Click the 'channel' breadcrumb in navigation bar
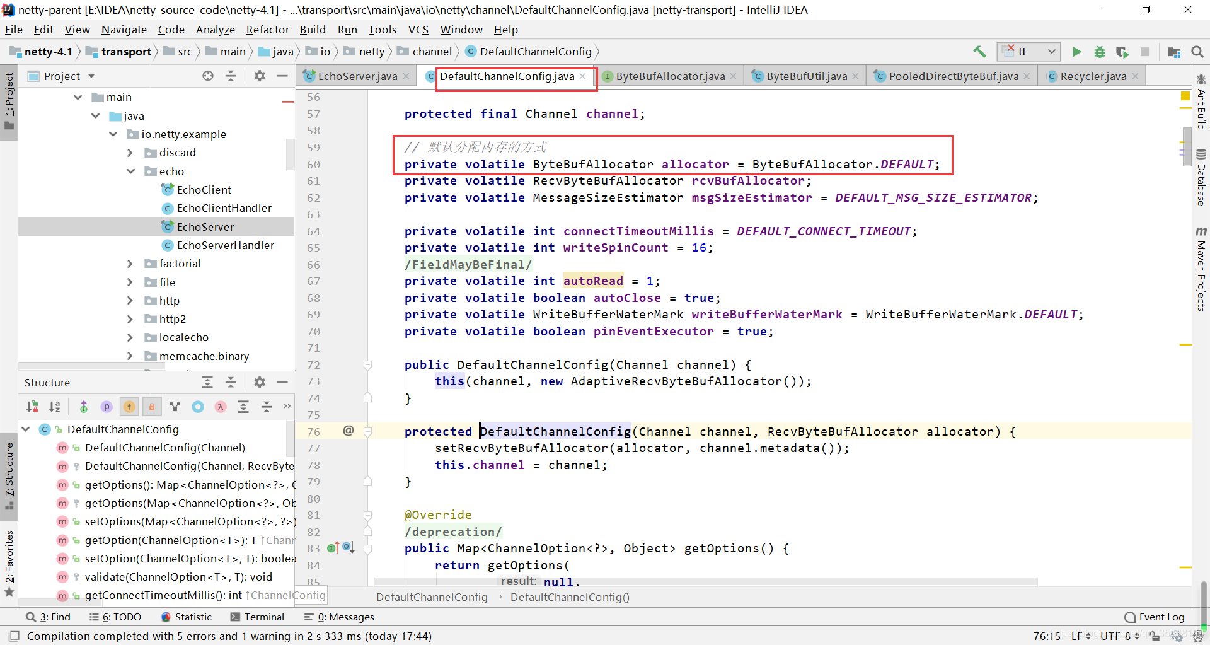 432,52
